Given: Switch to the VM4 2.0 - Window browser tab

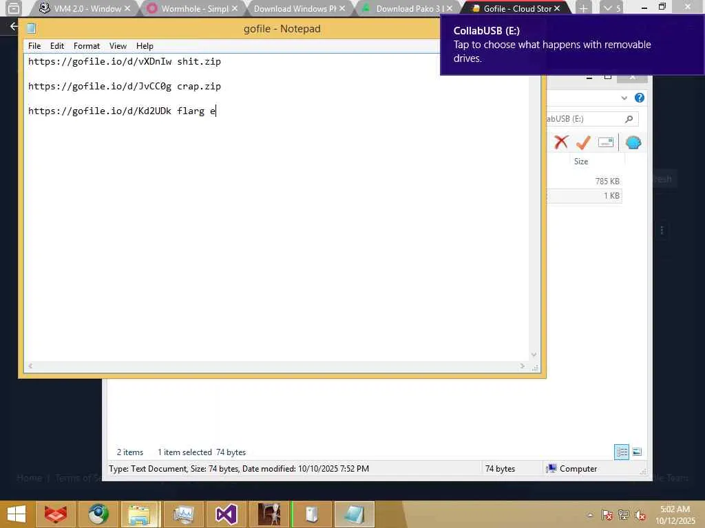Looking at the screenshot, I should click(x=83, y=8).
